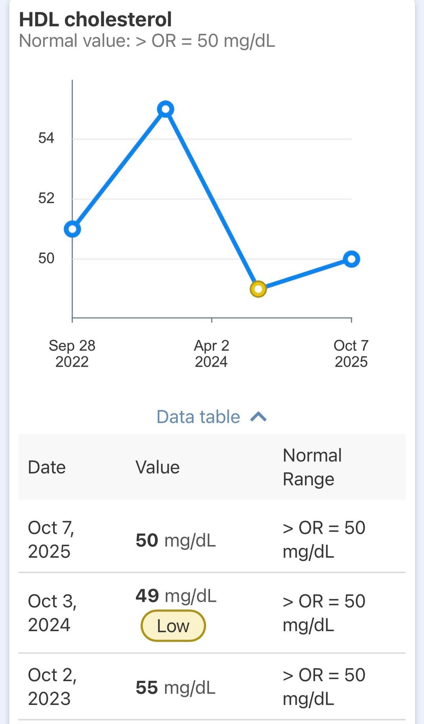Click the Value column header
Viewport: 424px width, 724px height.
[157, 467]
